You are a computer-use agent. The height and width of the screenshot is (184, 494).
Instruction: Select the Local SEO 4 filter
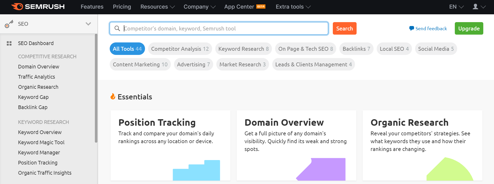(x=394, y=49)
